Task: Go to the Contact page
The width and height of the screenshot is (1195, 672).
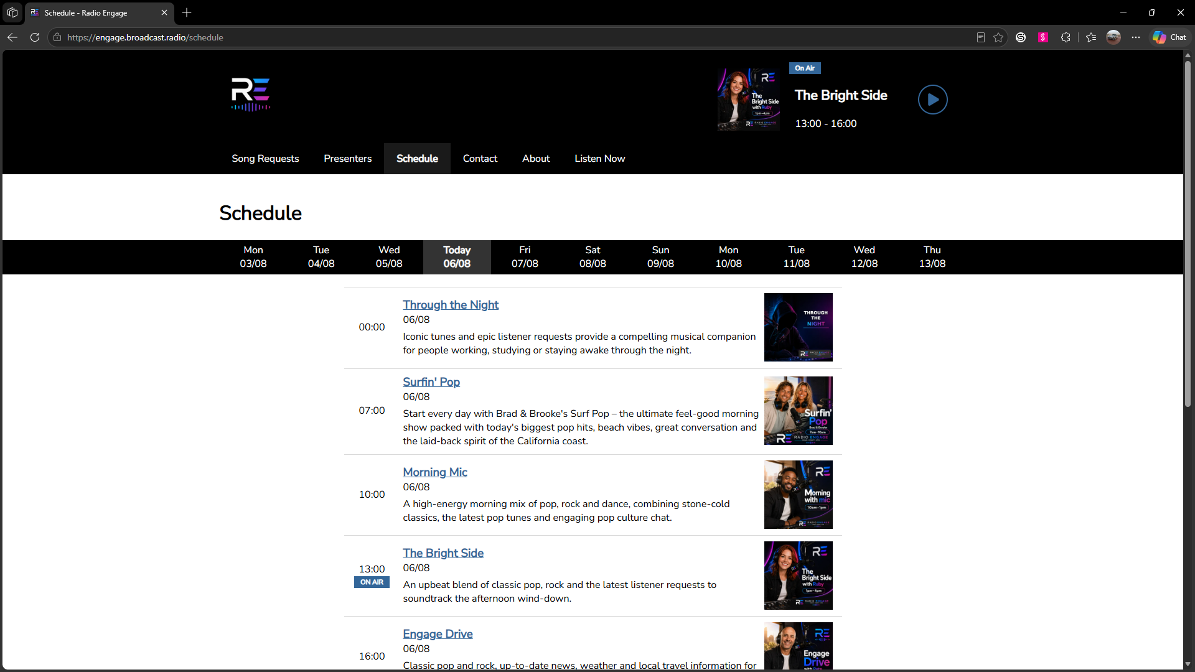Action: [480, 159]
